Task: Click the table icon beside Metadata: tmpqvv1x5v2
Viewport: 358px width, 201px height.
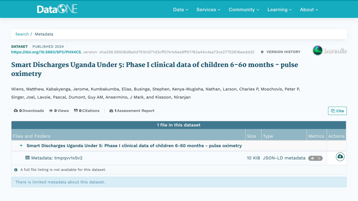Action: (x=27, y=158)
